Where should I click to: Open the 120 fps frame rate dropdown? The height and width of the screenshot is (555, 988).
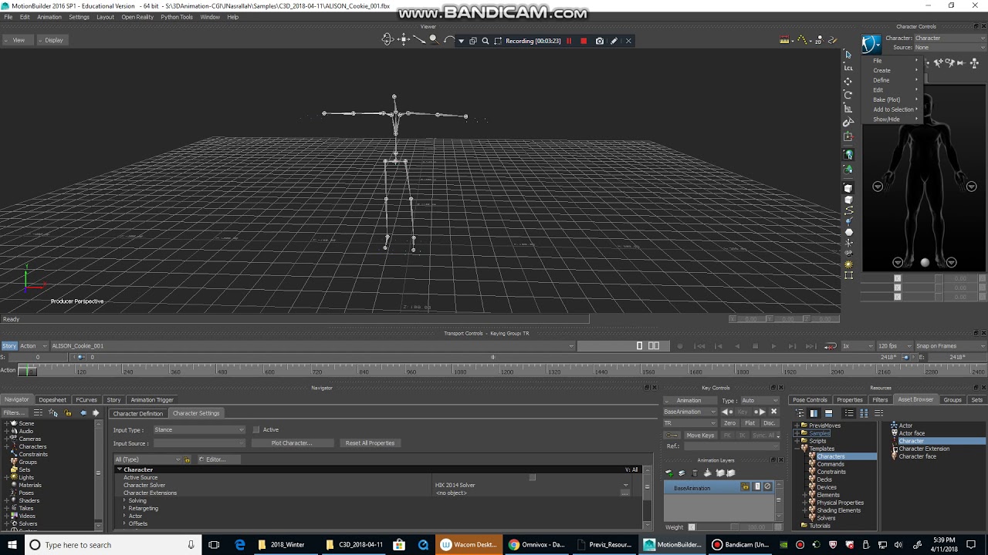pyautogui.click(x=893, y=346)
